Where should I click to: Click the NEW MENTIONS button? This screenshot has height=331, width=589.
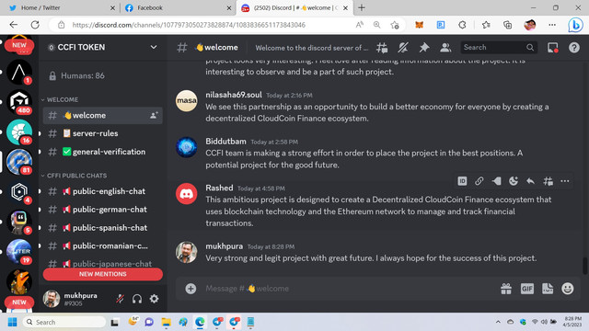(102, 274)
